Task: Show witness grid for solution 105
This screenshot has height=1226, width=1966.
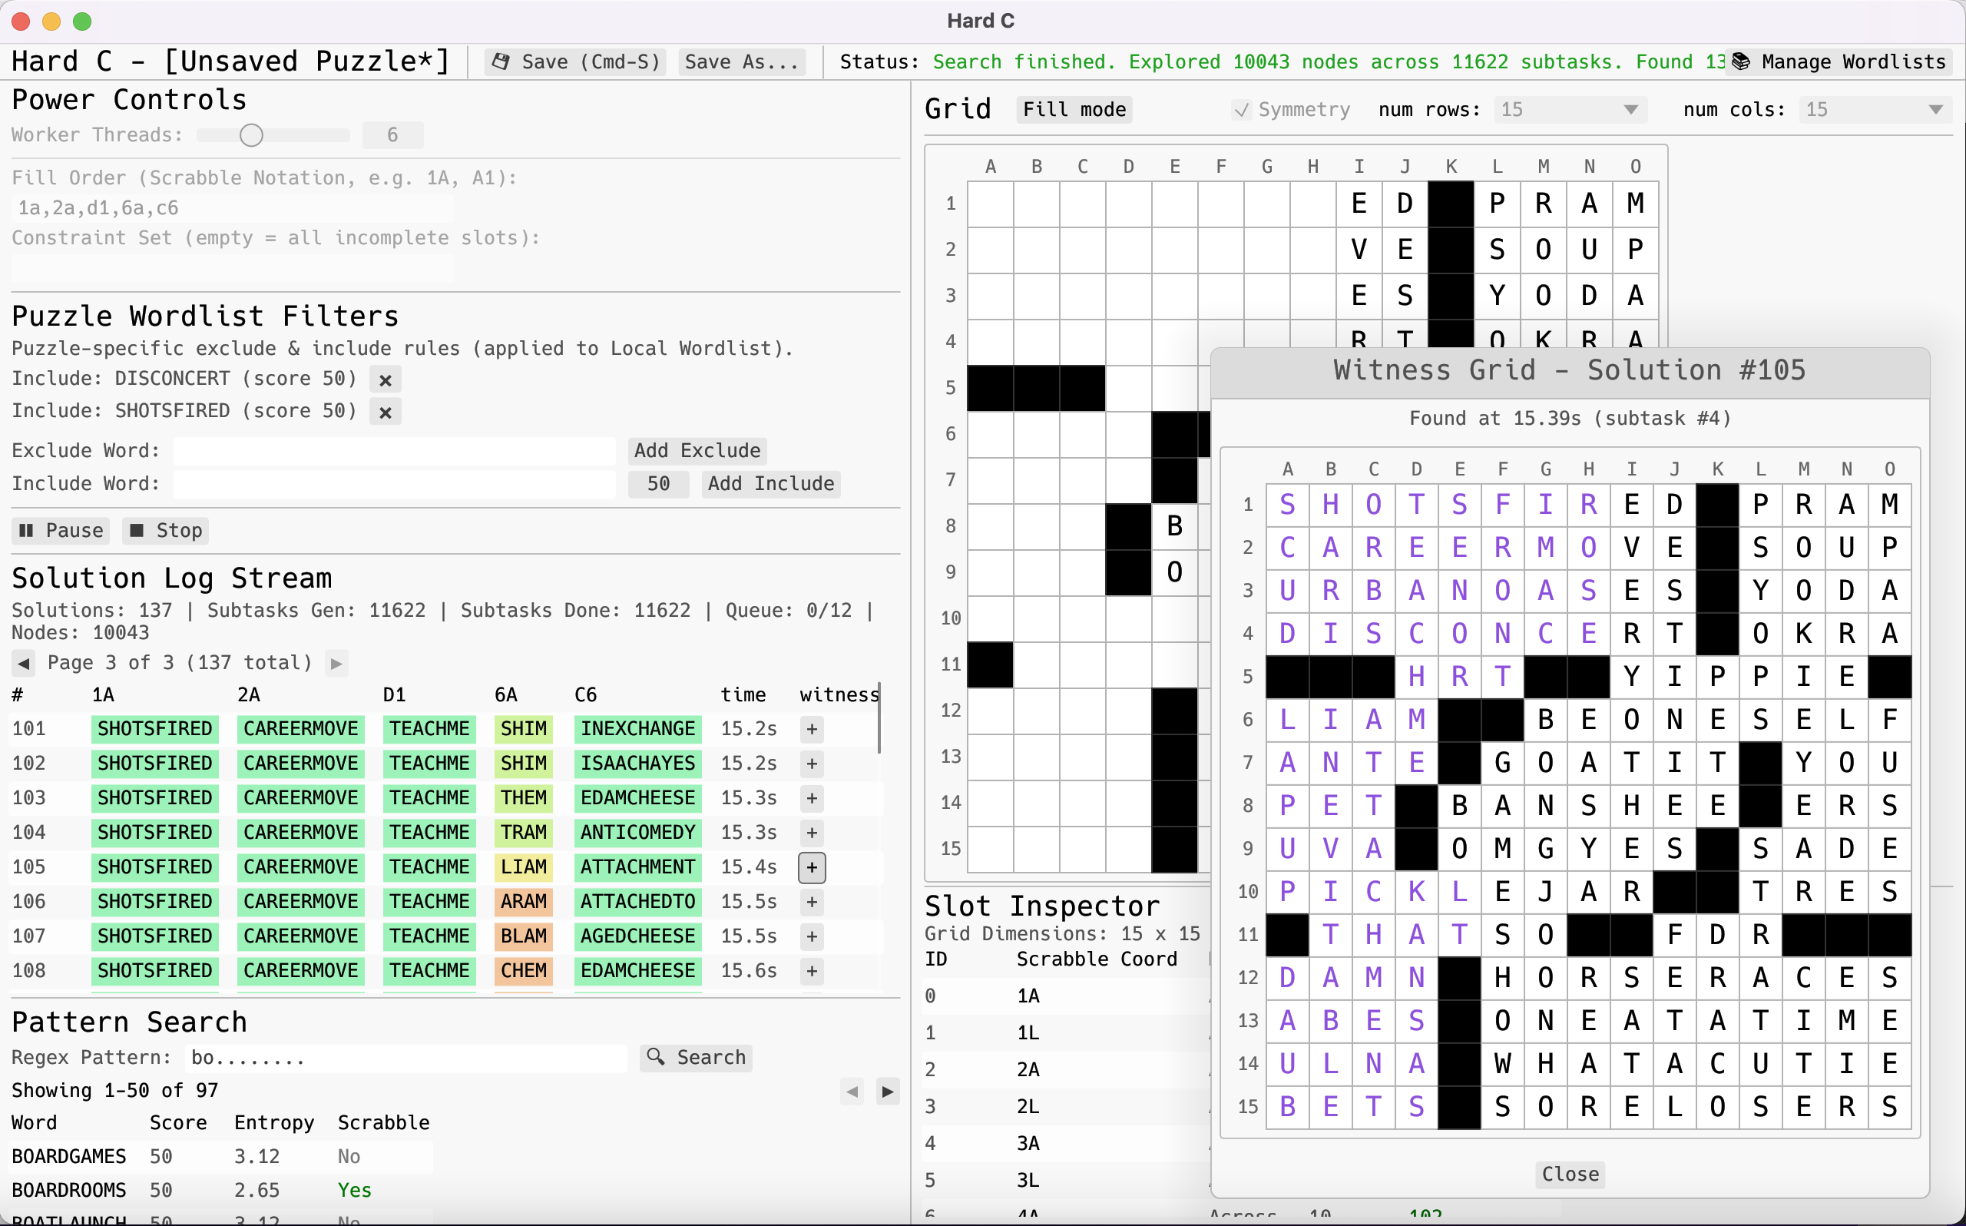Action: (x=812, y=867)
